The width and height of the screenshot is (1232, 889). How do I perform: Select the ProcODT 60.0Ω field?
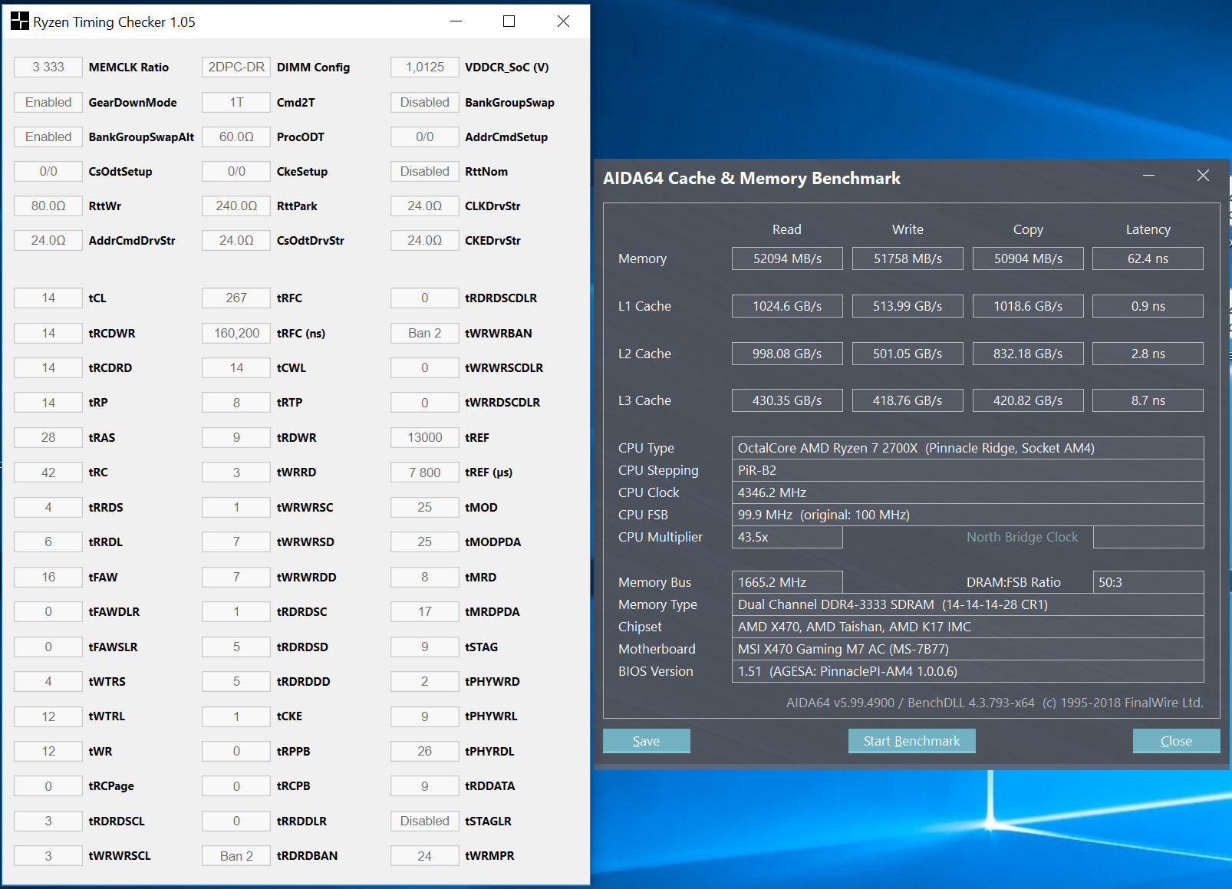click(x=236, y=137)
